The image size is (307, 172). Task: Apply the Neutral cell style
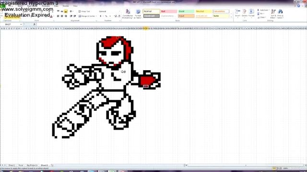pyautogui.click(x=203, y=11)
